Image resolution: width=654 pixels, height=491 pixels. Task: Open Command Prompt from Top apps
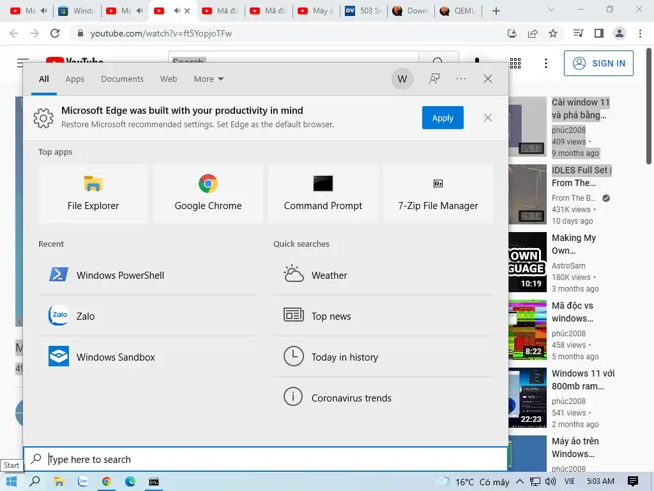(323, 193)
